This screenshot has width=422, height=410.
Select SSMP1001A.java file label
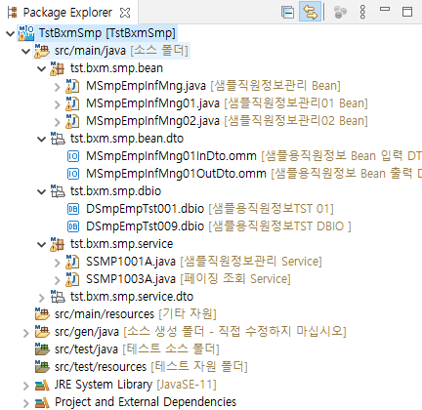[x=131, y=262]
